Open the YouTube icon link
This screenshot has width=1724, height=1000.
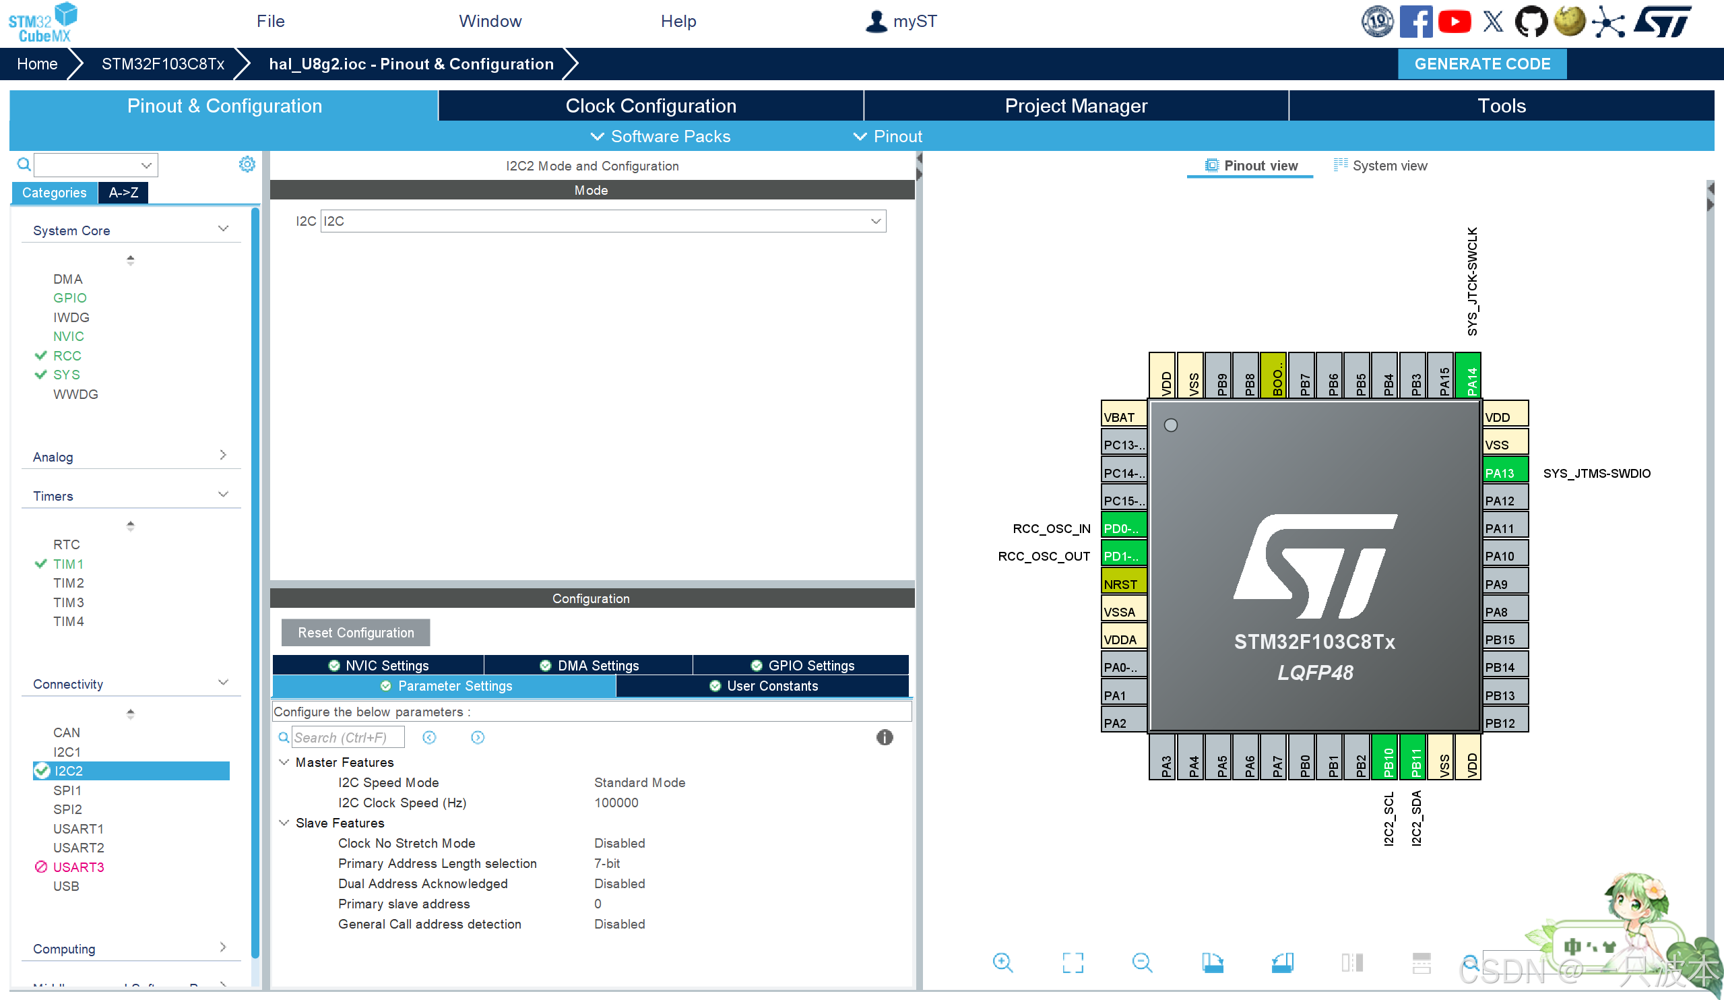[x=1454, y=21]
